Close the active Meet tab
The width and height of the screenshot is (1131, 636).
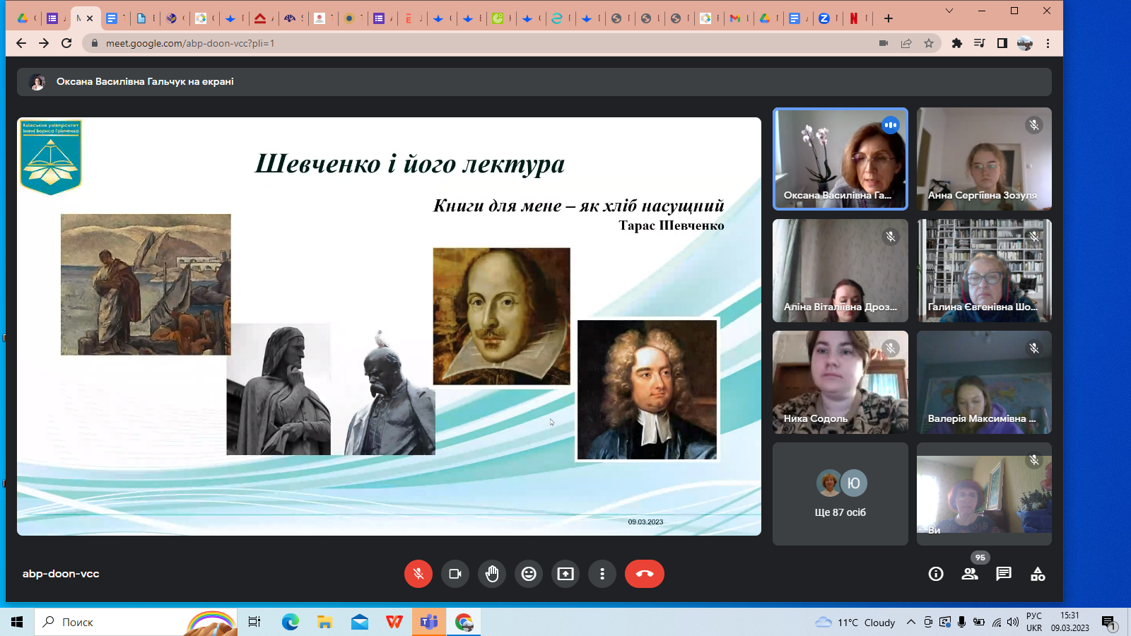pyautogui.click(x=90, y=18)
